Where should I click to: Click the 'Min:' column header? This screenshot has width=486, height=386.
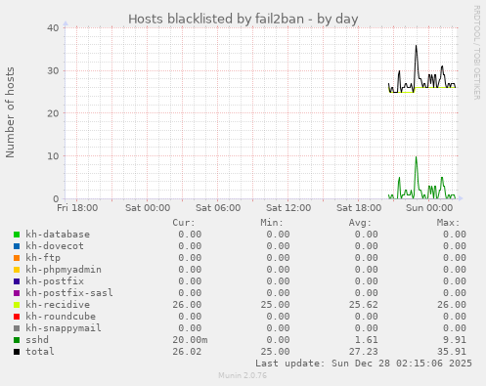pyautogui.click(x=272, y=223)
